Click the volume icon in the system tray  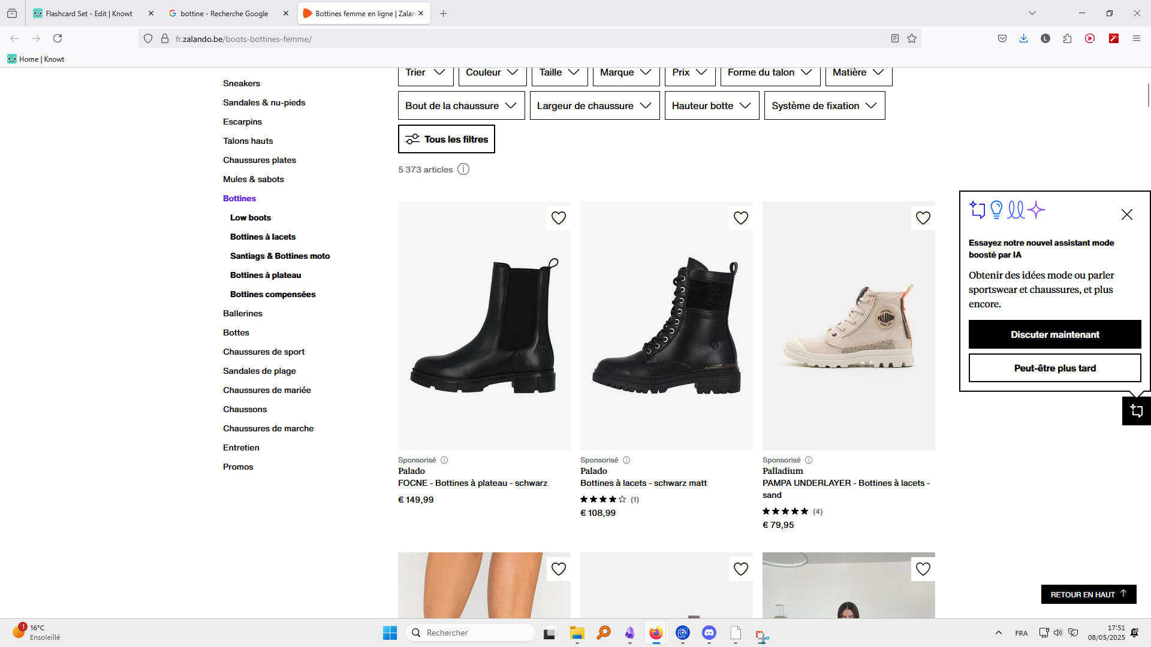tap(1057, 633)
